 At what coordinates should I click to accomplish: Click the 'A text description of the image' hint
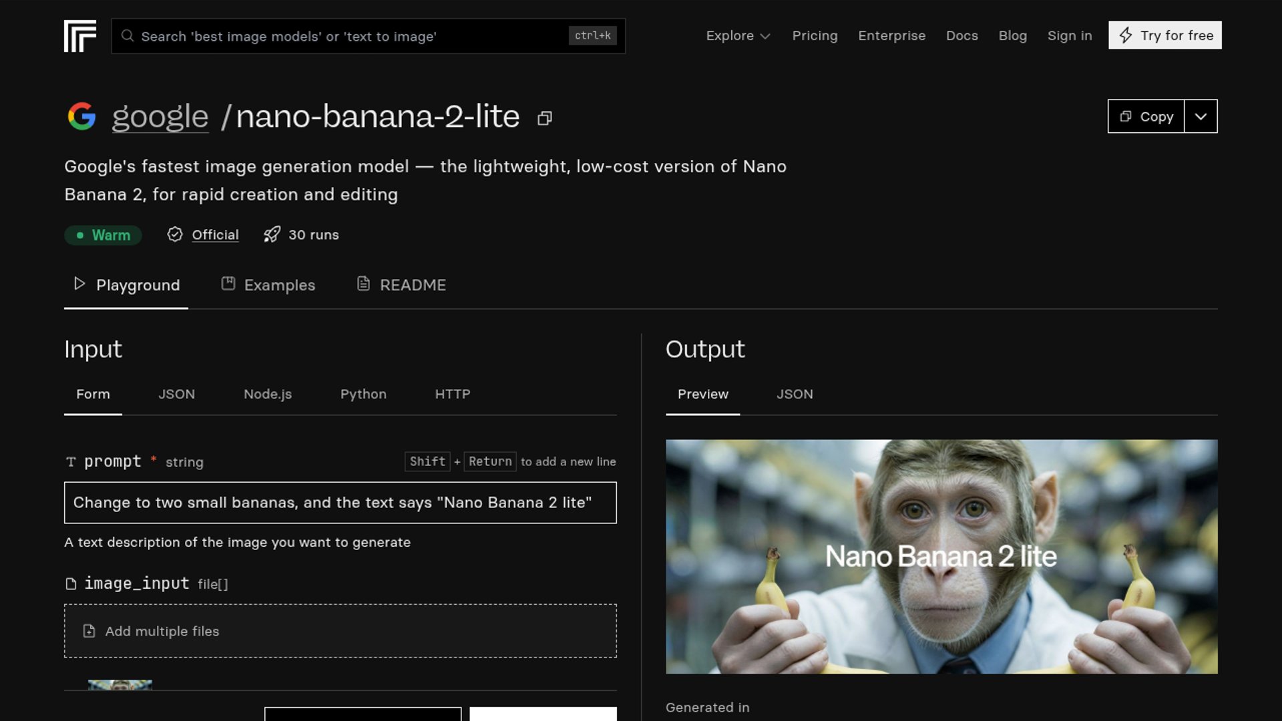237,542
